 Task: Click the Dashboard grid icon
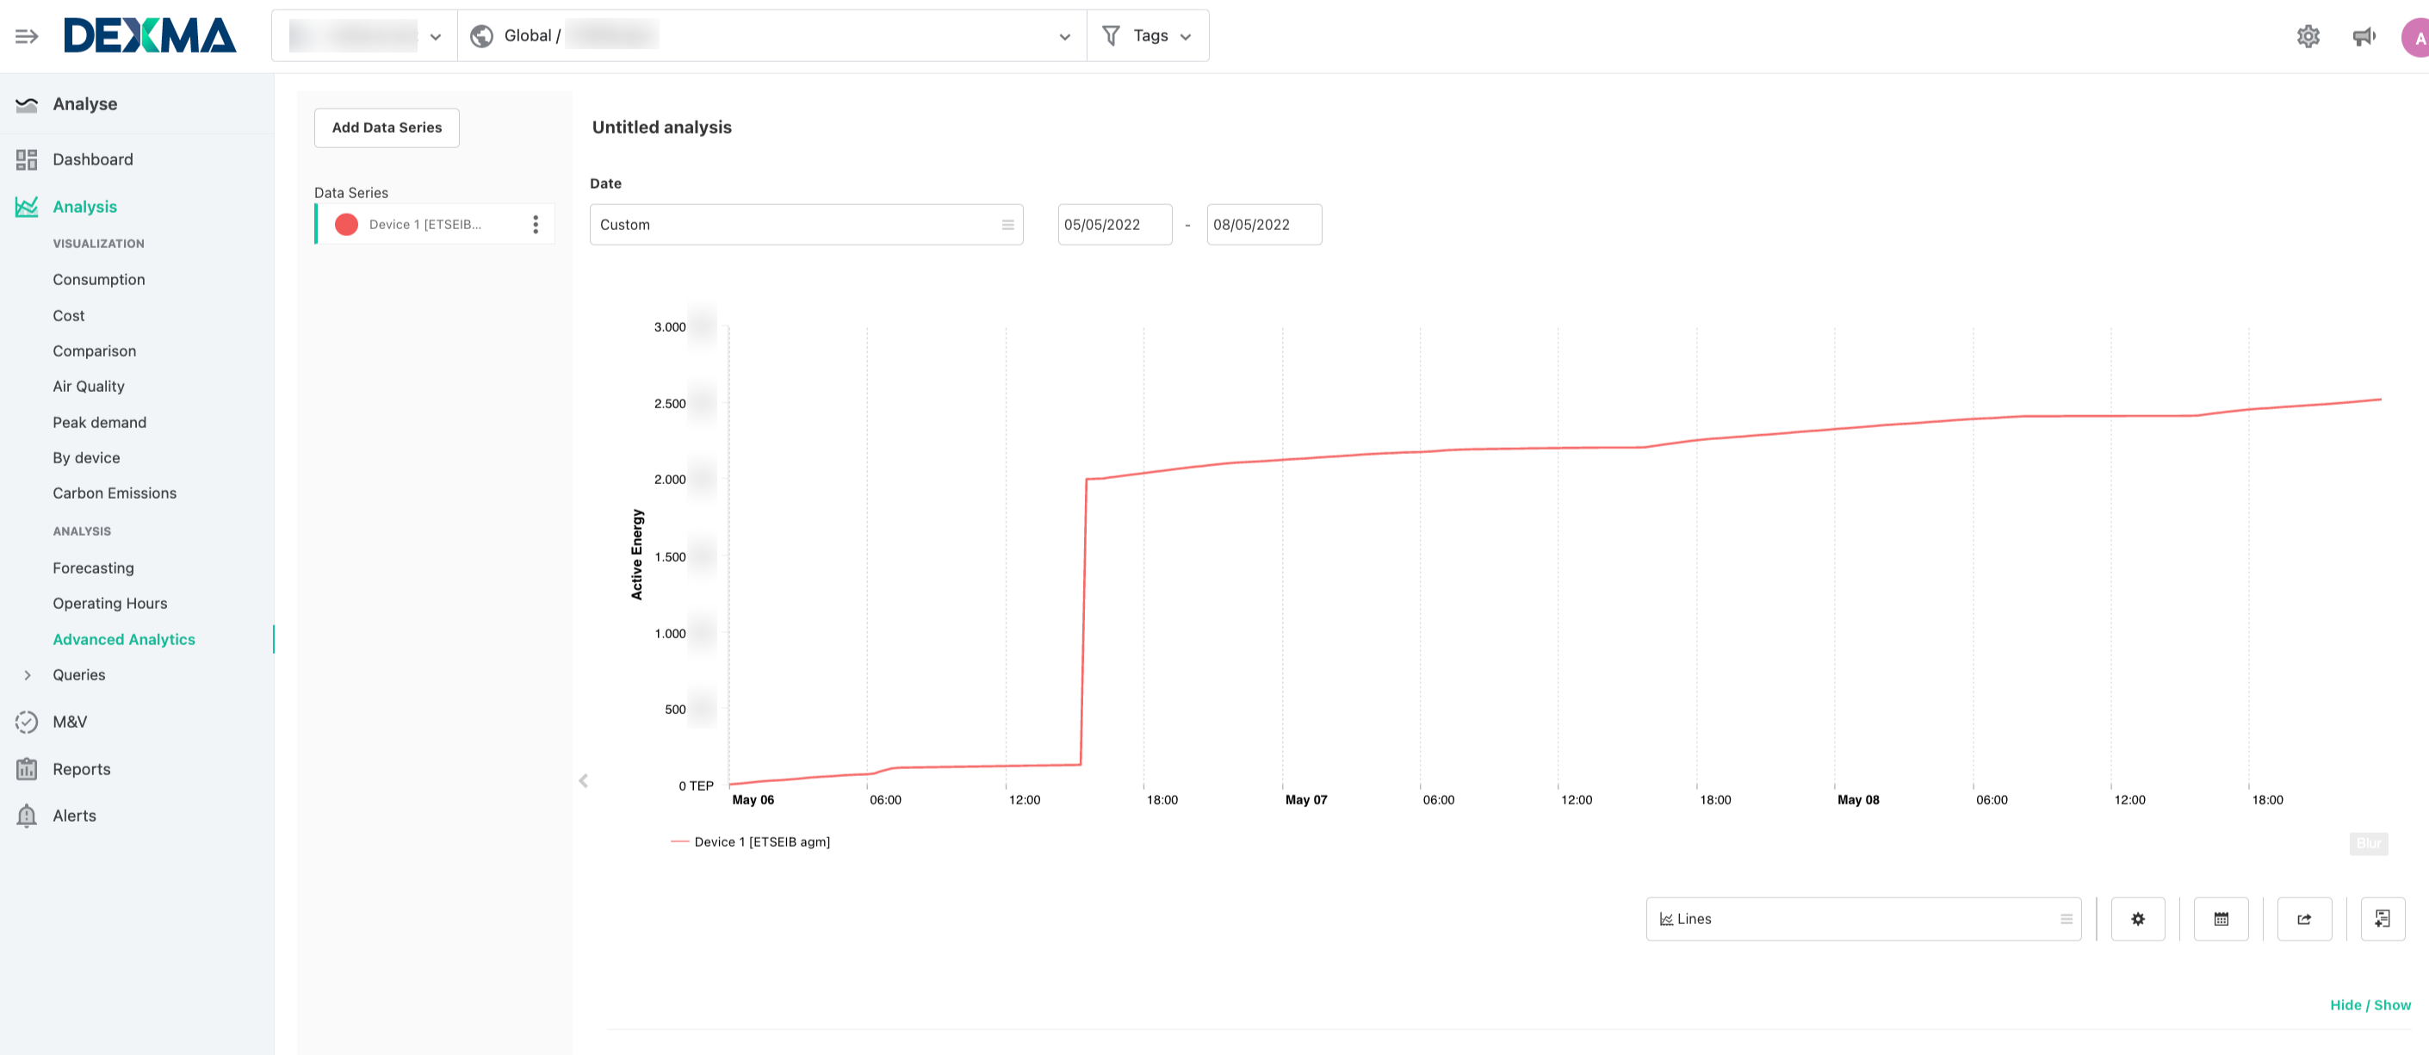click(x=27, y=159)
